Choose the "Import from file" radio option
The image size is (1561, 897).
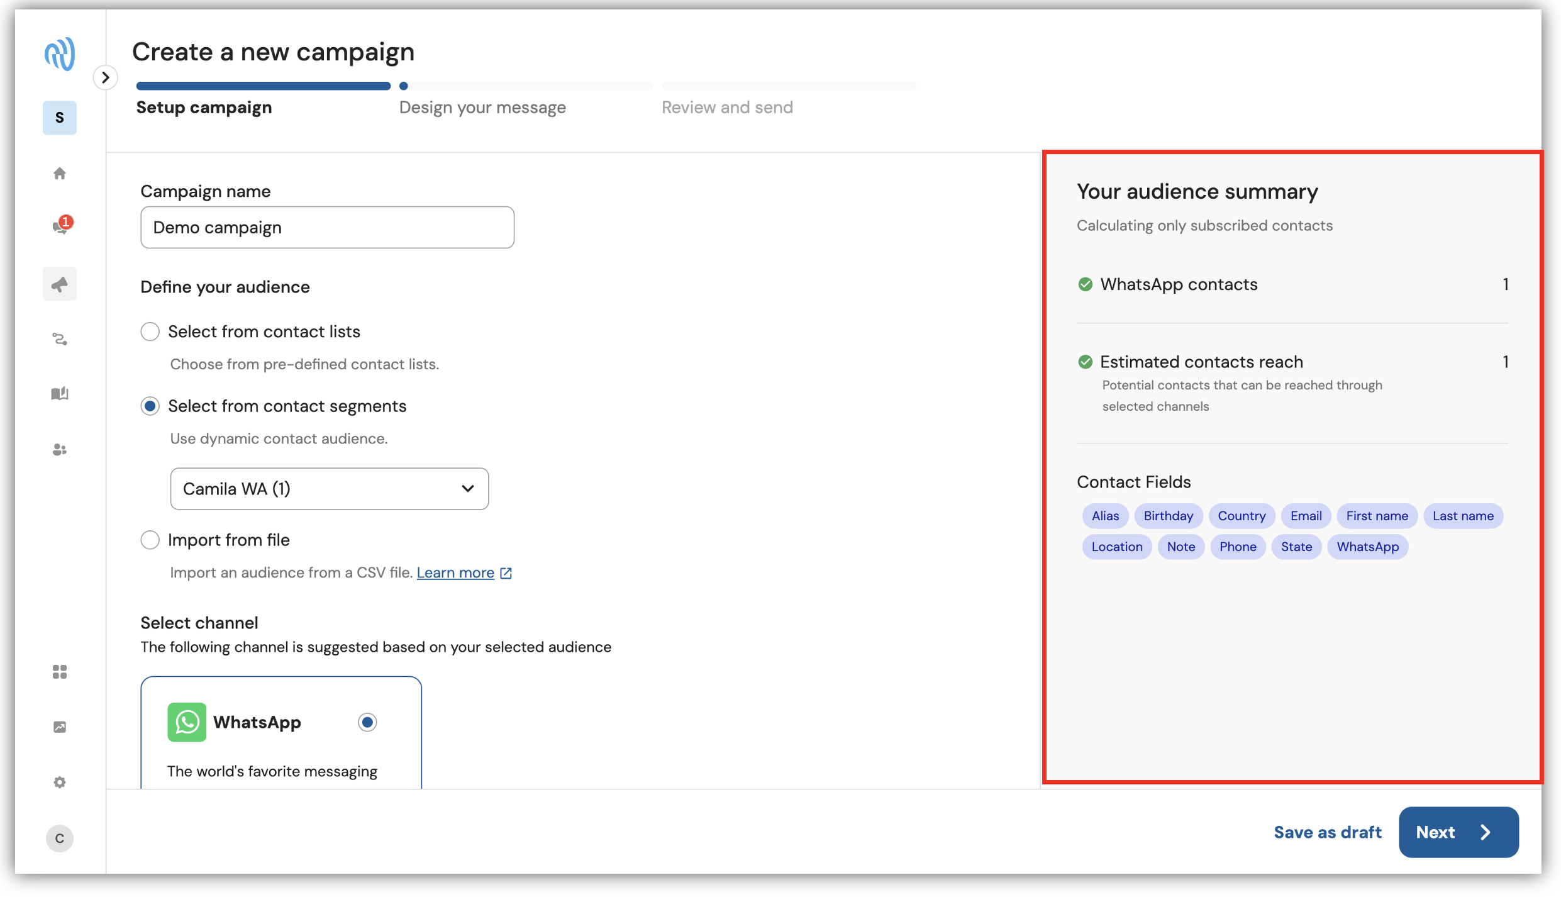(x=150, y=540)
